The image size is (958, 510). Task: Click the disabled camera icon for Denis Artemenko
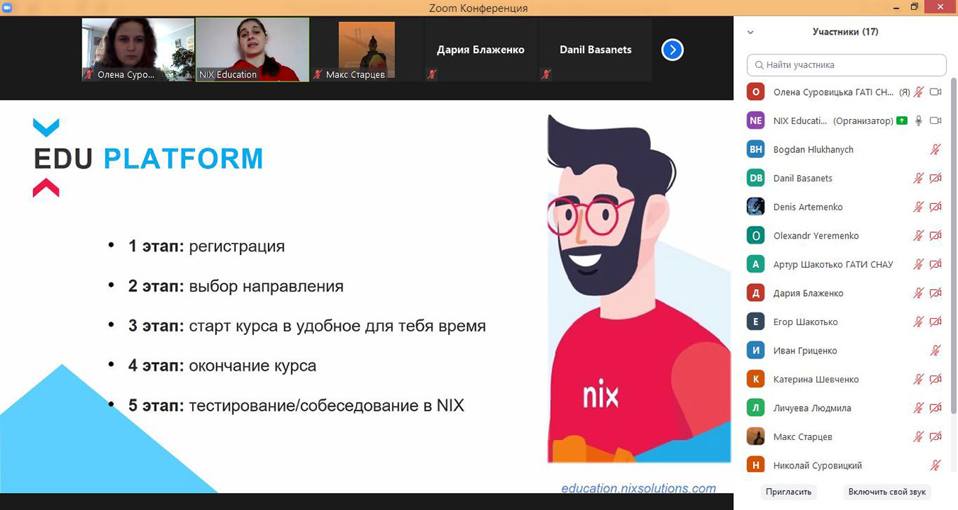[x=935, y=207]
